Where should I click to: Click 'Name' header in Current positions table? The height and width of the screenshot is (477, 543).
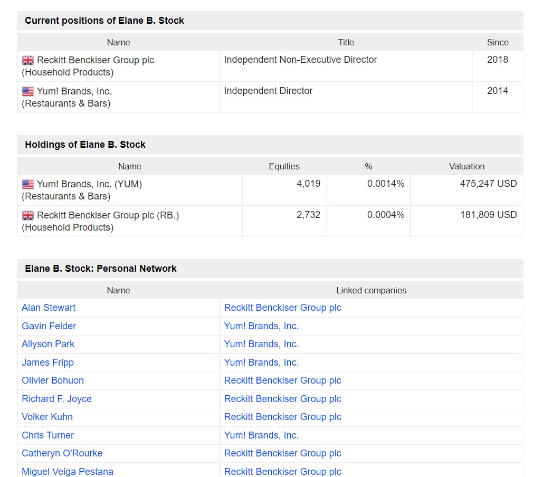(x=118, y=42)
